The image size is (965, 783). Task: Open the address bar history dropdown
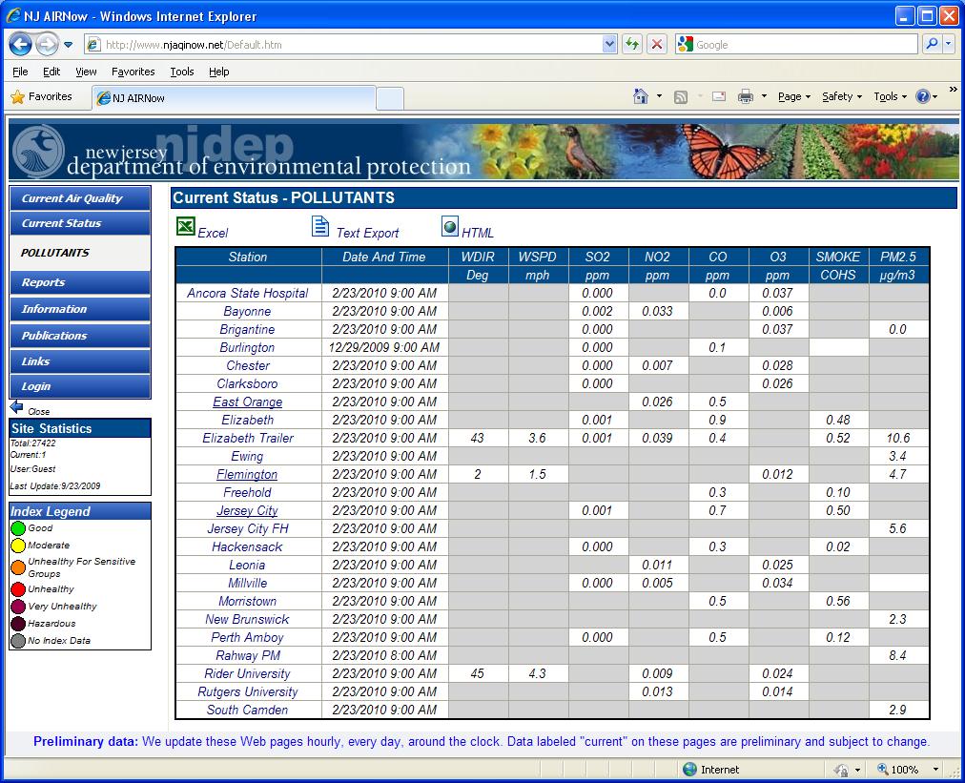point(608,44)
